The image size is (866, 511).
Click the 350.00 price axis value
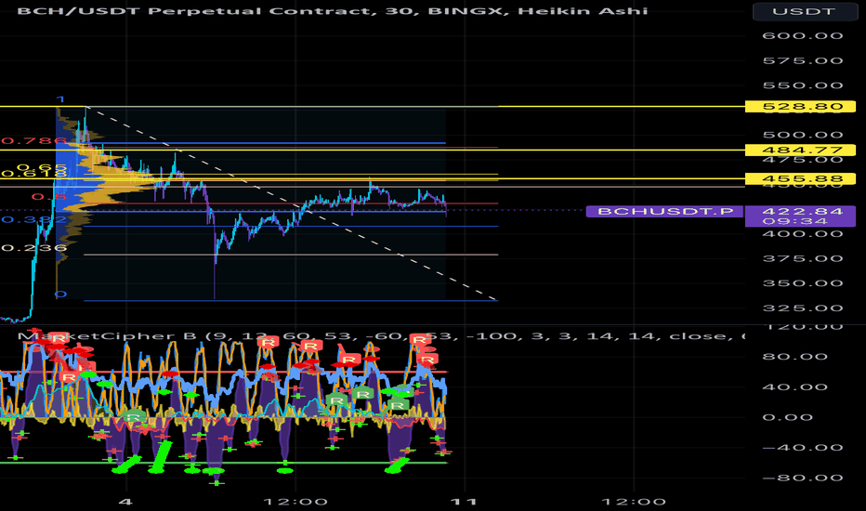803,283
